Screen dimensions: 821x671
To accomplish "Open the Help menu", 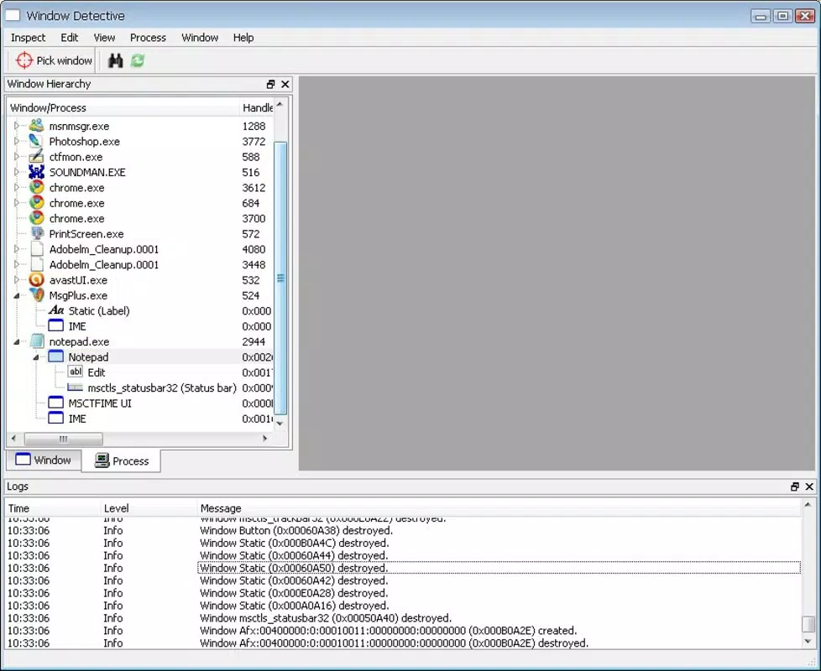I will click(x=243, y=38).
